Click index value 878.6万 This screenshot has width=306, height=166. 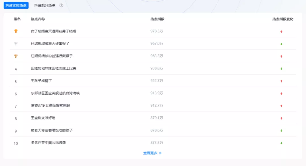[156, 130]
